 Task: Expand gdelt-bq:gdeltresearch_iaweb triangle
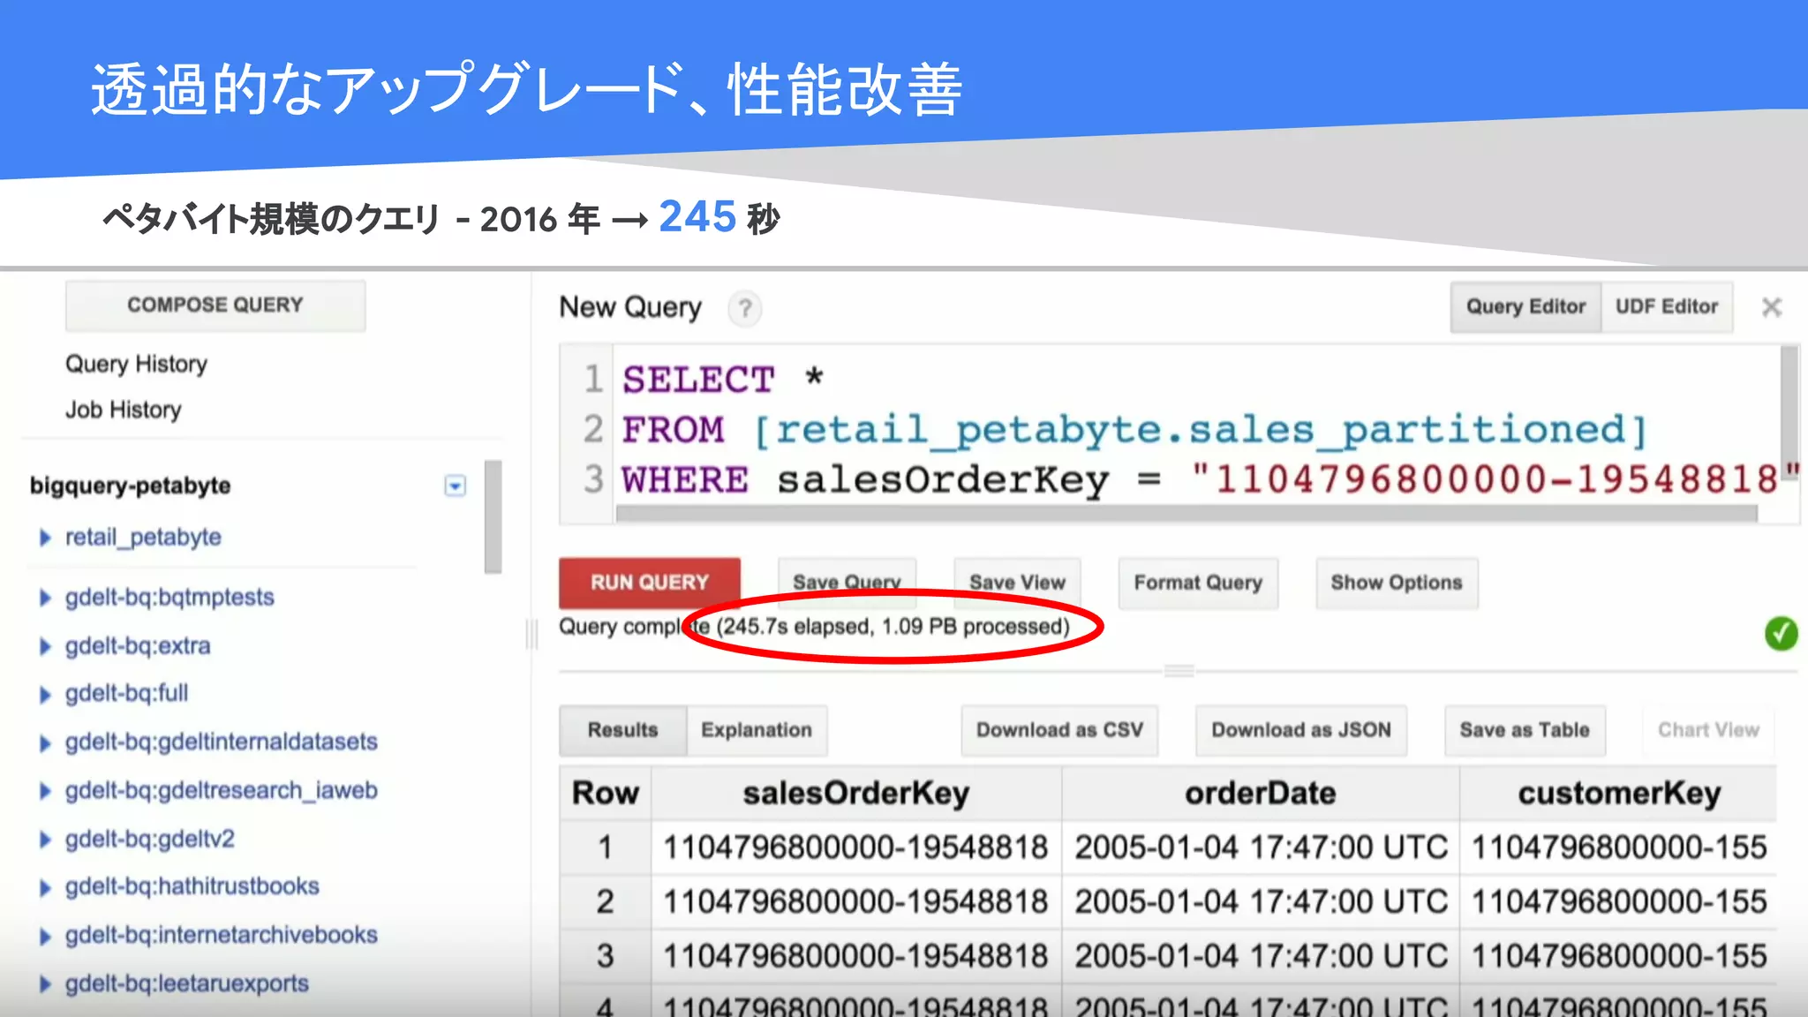click(45, 791)
